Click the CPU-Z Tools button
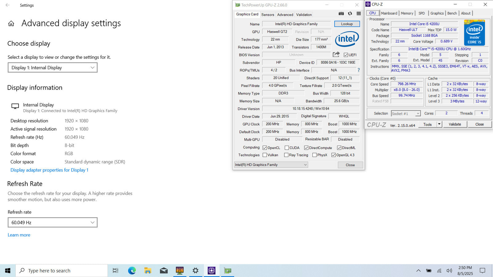Screen dimensions: 493x277 [x=428, y=124]
